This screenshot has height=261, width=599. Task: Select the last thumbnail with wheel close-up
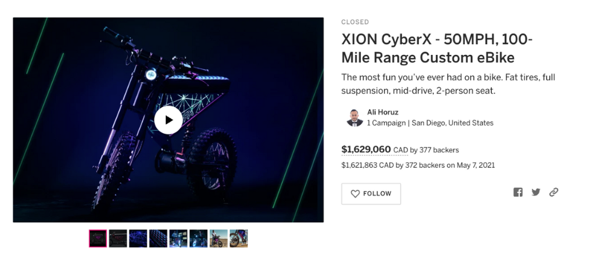pos(239,238)
